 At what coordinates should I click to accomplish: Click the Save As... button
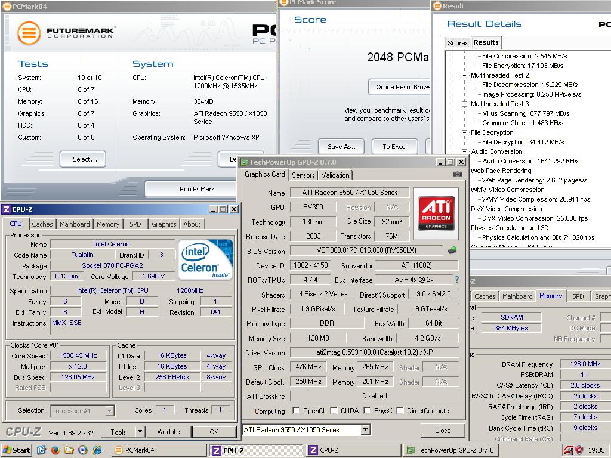point(341,147)
